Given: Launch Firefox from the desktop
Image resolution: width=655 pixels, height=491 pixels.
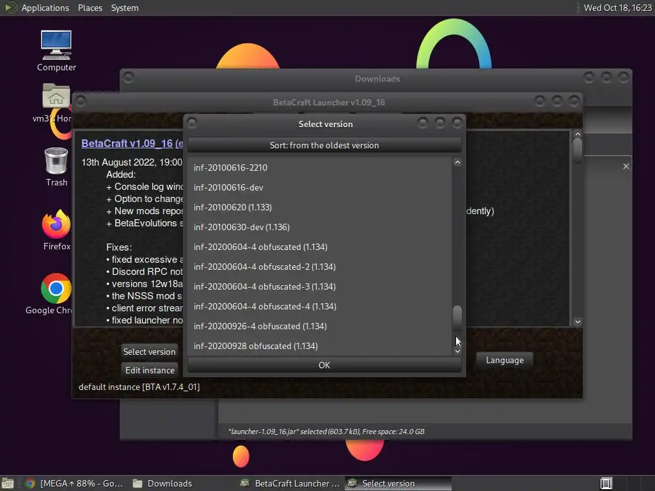Looking at the screenshot, I should pos(56,230).
